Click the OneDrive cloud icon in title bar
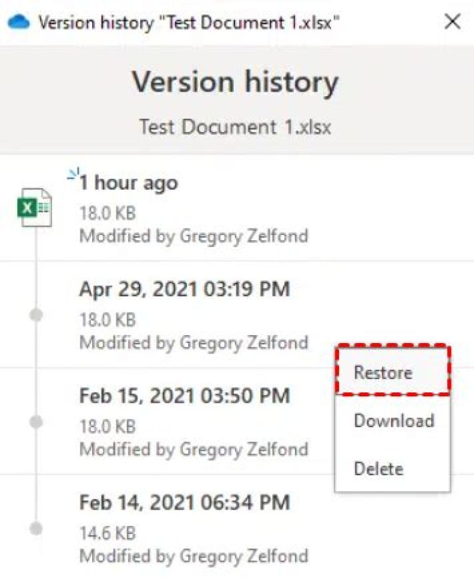The width and height of the screenshot is (474, 578). point(18,22)
